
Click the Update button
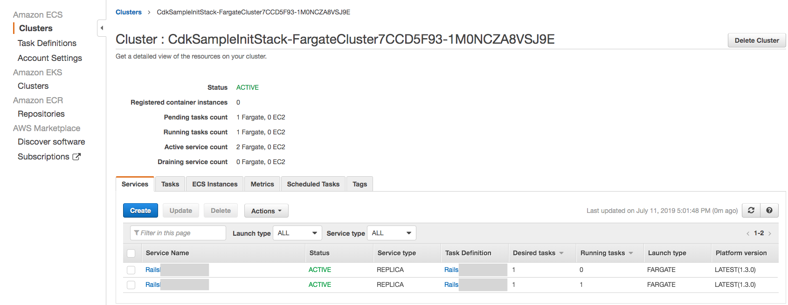pyautogui.click(x=181, y=211)
